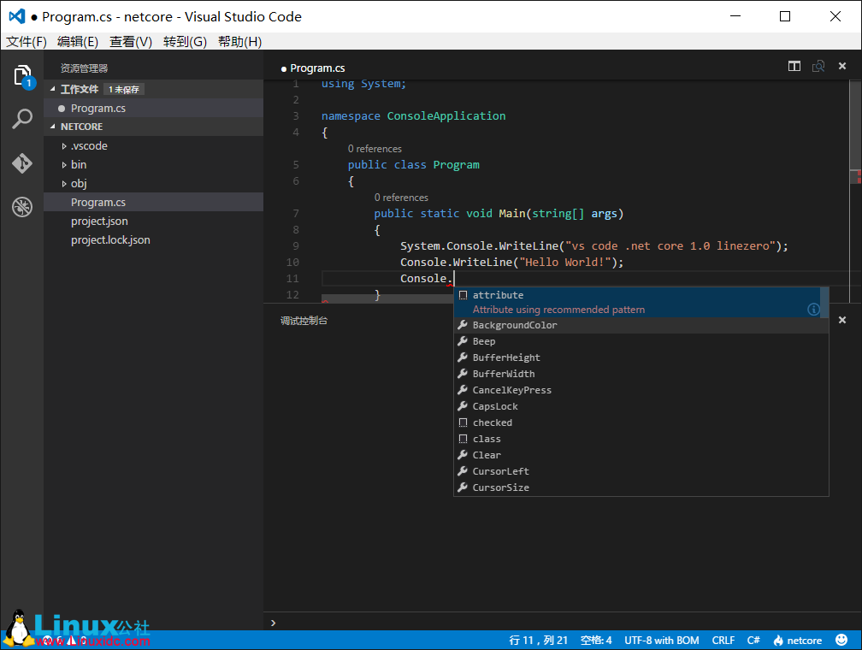Open the 编辑(E) menu
This screenshot has width=862, height=650.
(78, 42)
